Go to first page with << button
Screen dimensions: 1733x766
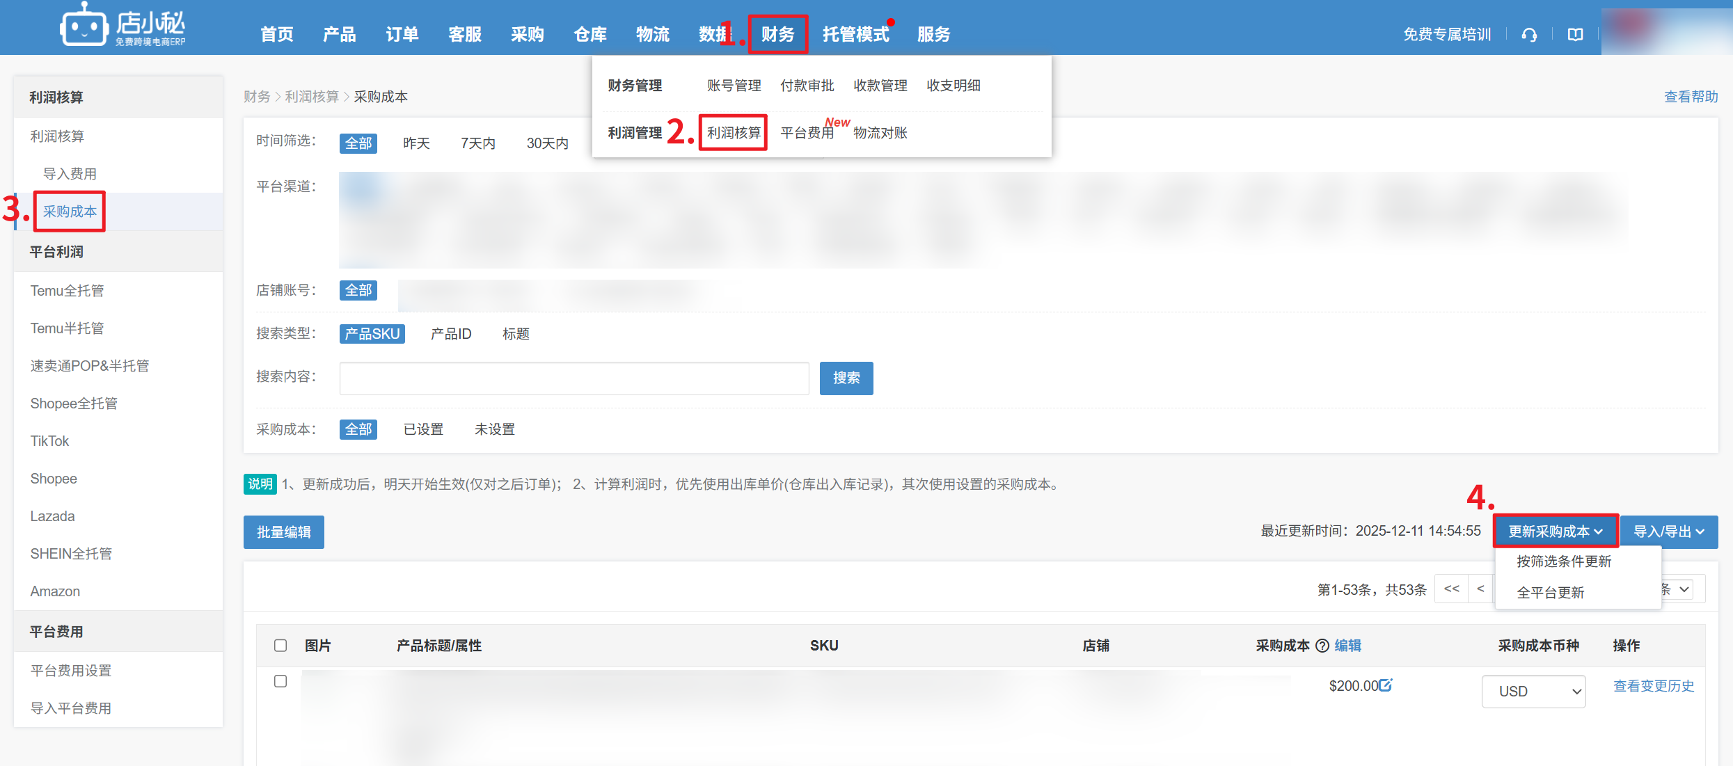(1451, 589)
